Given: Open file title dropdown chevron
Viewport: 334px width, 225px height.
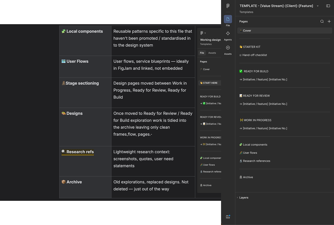Looking at the screenshot, I should click(318, 6).
